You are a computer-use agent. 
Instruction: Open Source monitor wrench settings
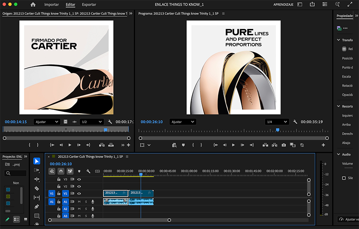tap(110, 122)
